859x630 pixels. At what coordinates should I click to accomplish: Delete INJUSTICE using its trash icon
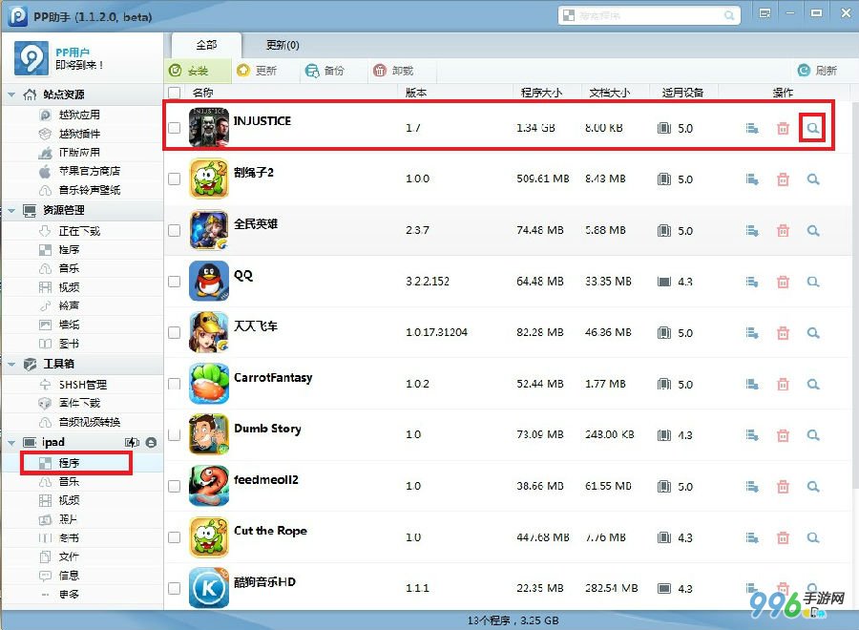[x=783, y=128]
